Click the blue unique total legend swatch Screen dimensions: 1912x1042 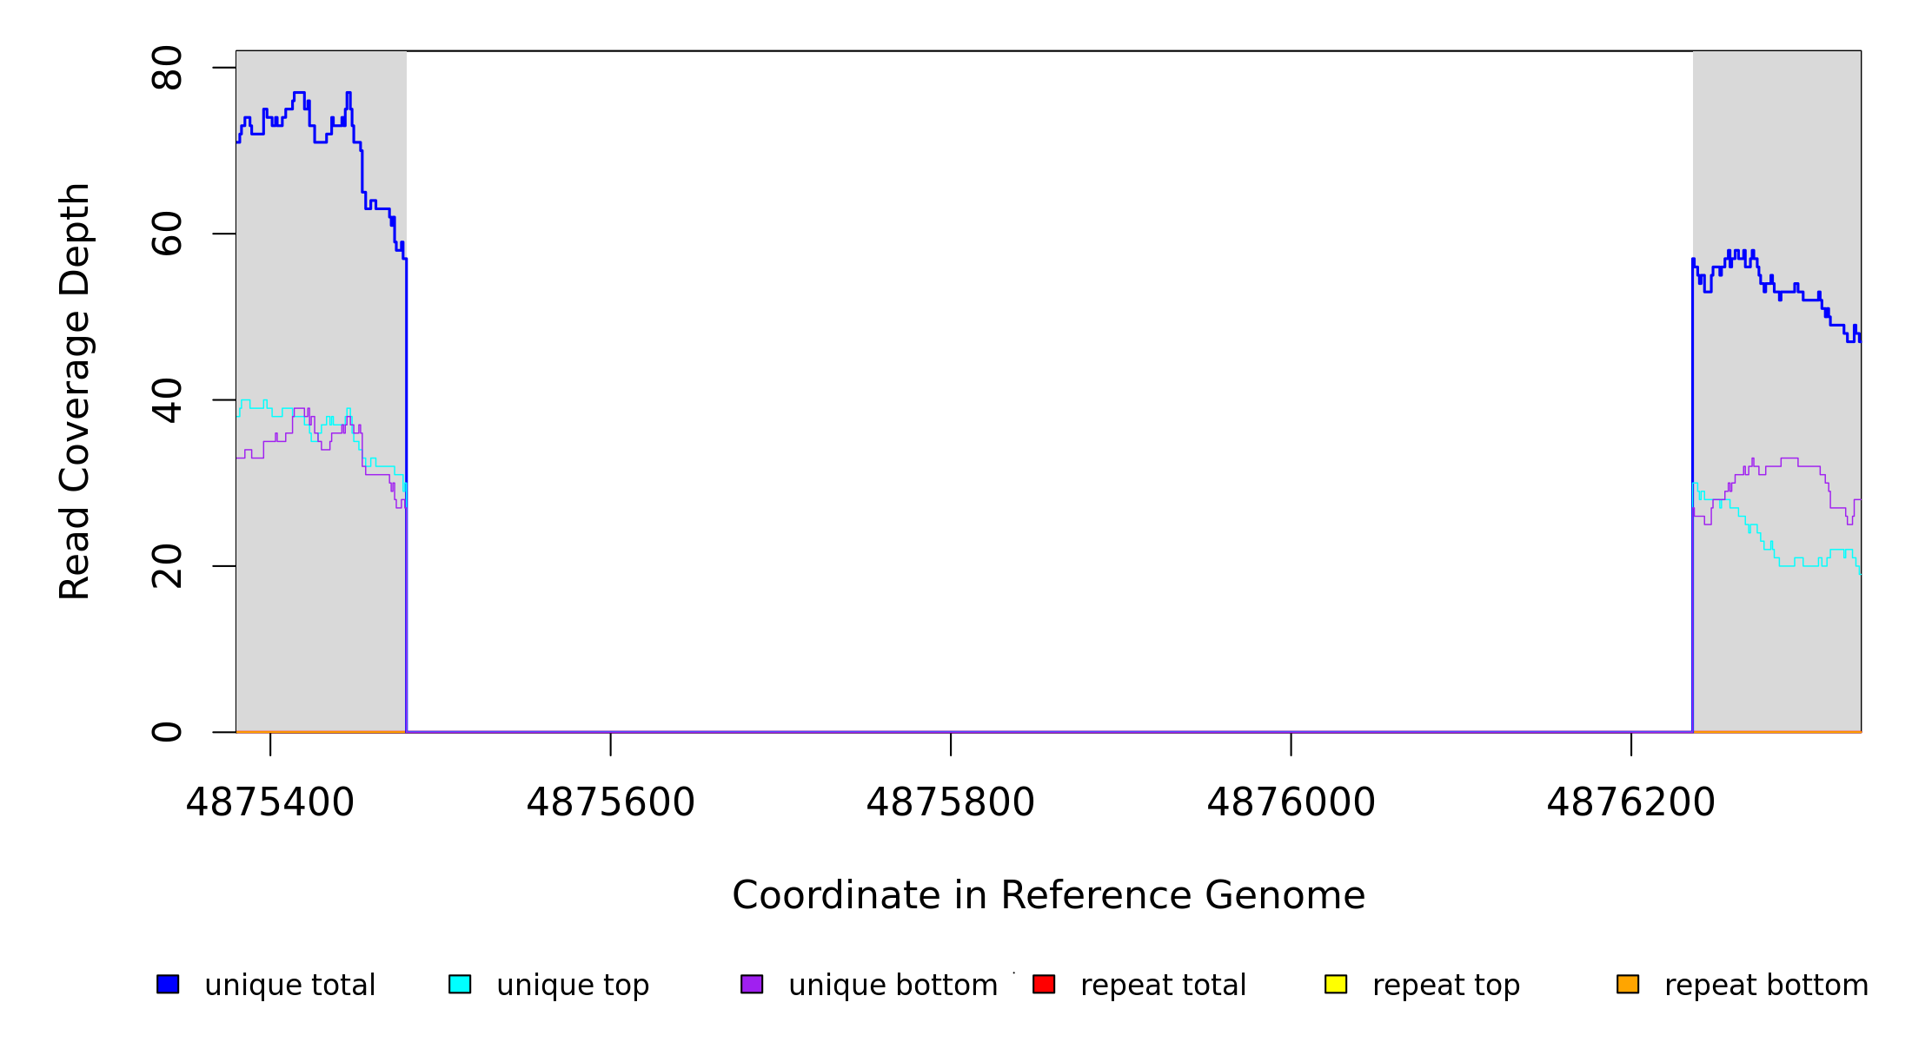pyautogui.click(x=168, y=984)
